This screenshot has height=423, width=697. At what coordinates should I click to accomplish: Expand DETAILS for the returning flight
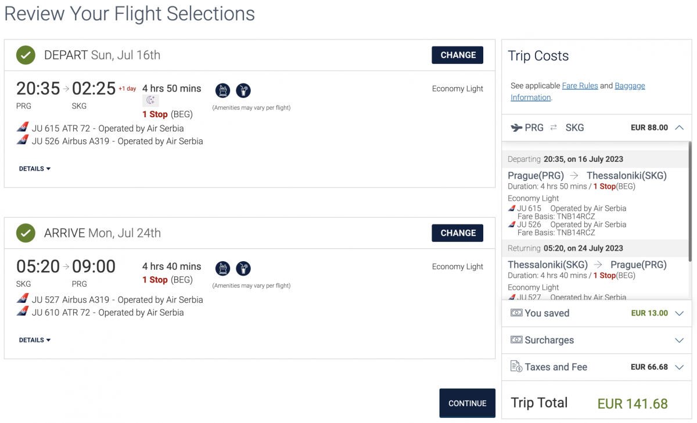35,340
